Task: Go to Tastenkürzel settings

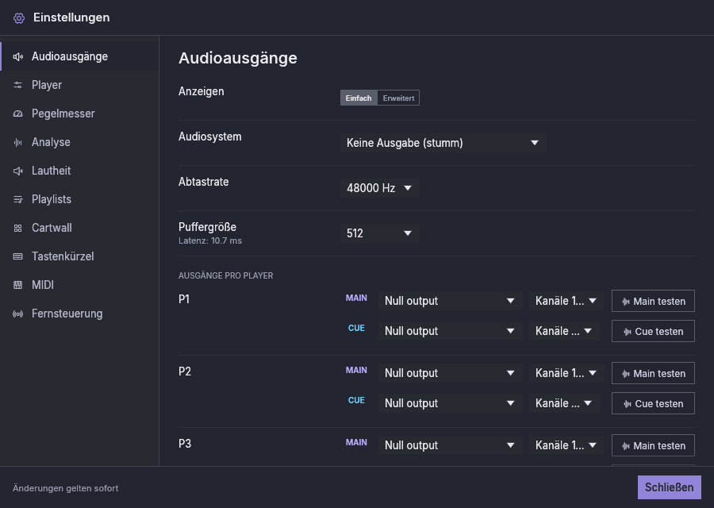Action: (x=79, y=256)
